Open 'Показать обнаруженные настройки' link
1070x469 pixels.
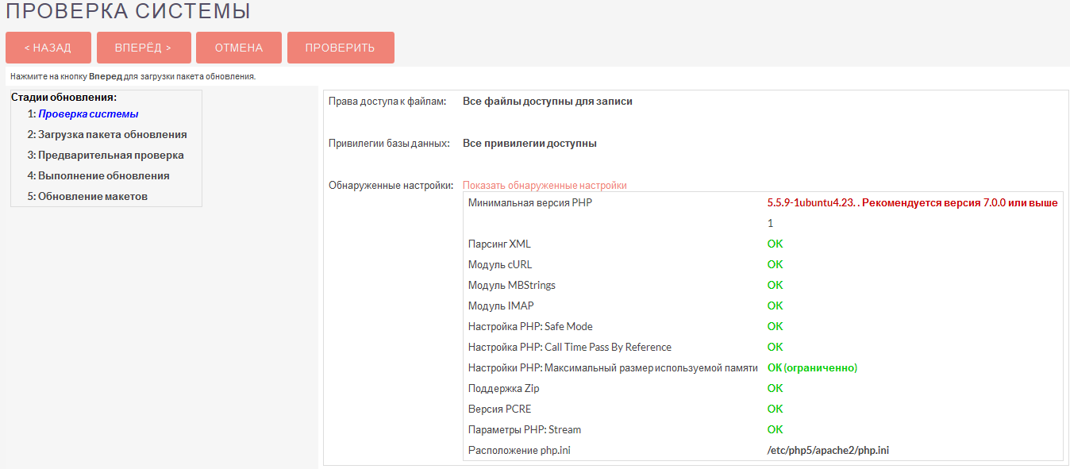[x=546, y=184]
